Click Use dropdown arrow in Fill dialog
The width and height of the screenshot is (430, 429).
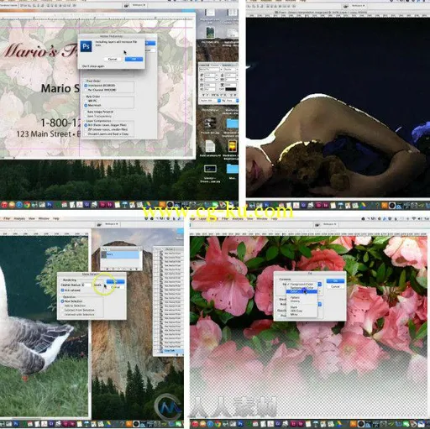pyautogui.click(x=319, y=285)
